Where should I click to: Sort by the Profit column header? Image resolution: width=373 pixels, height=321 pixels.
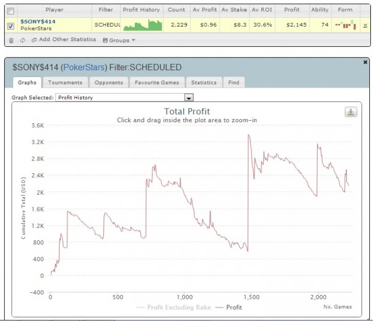(x=292, y=10)
